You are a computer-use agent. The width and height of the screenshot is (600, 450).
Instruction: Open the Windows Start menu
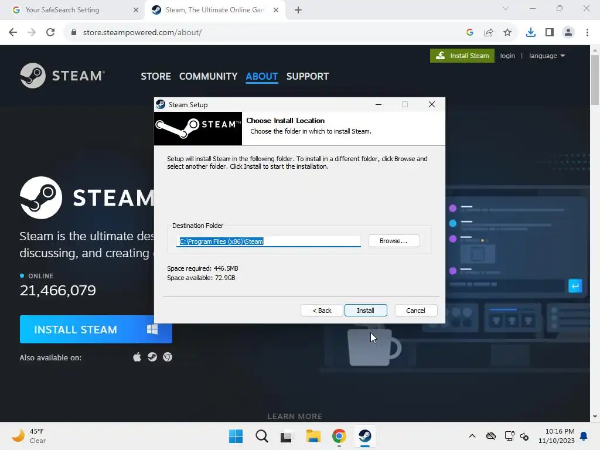[x=236, y=436]
